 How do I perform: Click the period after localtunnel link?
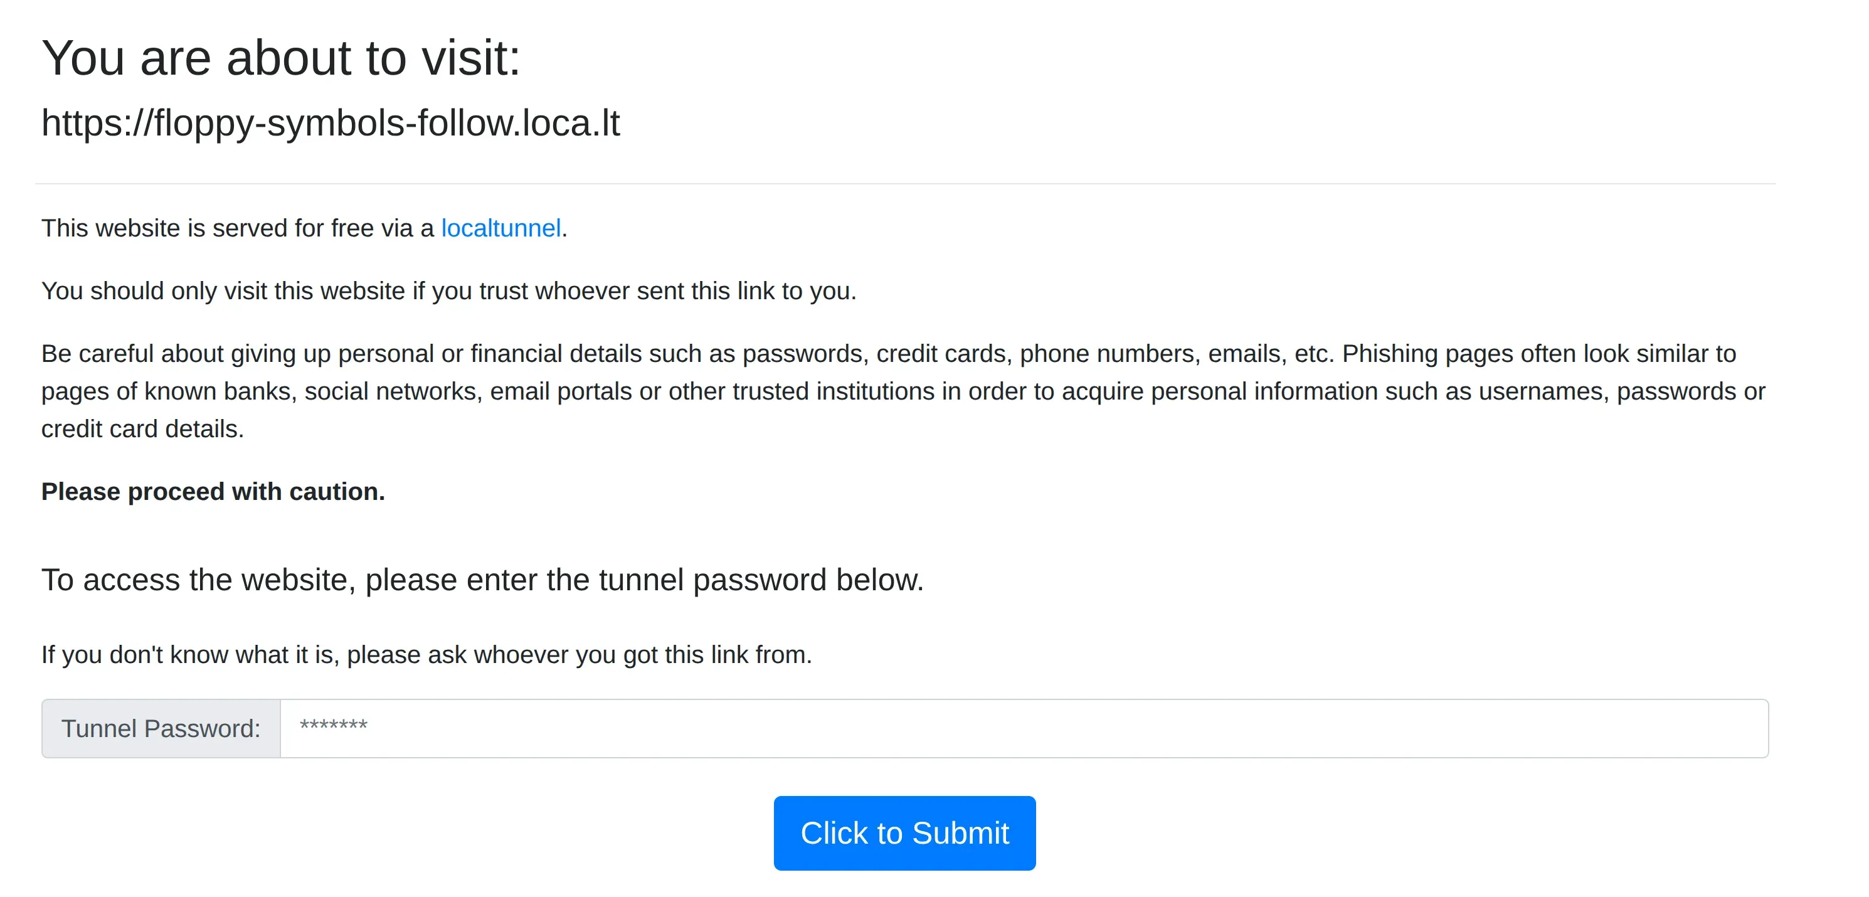[x=566, y=228]
